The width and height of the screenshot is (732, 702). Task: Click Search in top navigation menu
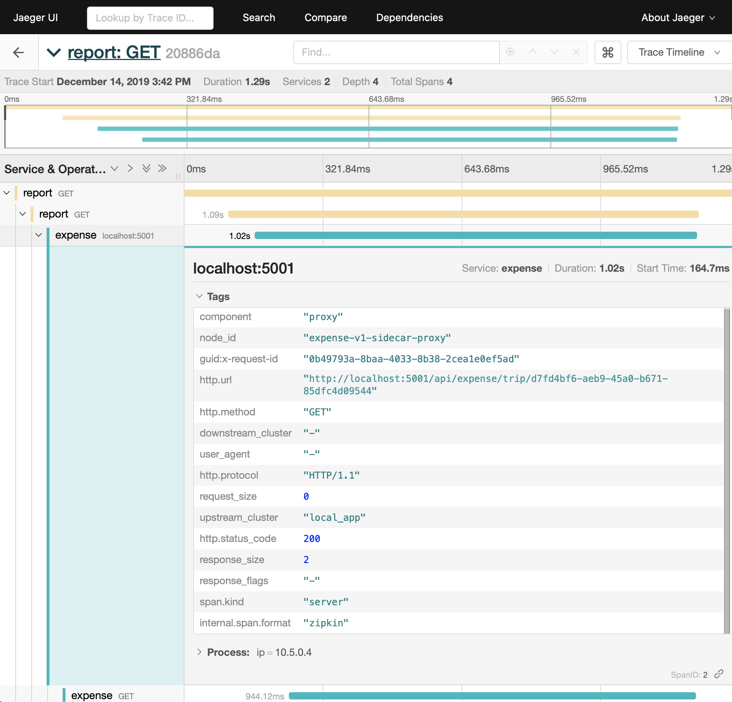tap(259, 17)
